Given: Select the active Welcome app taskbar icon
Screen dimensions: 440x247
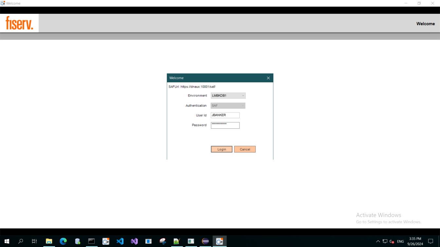Looking at the screenshot, I should pyautogui.click(x=220, y=241).
